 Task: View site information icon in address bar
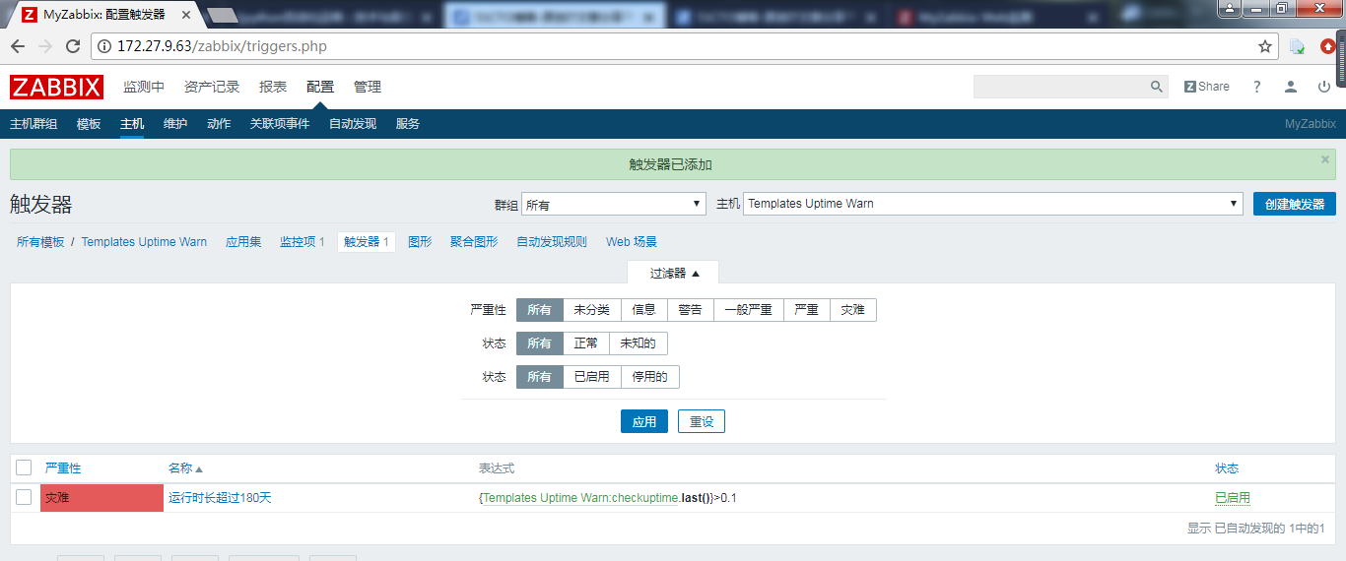(104, 46)
